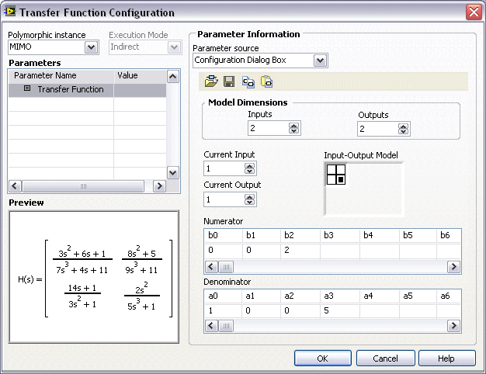486x374 pixels.
Task: Open Help for this dialog
Action: pyautogui.click(x=446, y=358)
